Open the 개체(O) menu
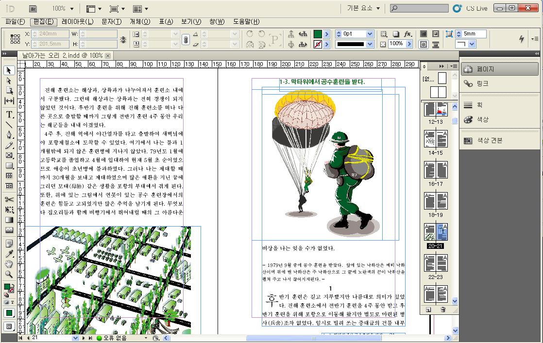Viewport: 543px width, 343px height. 140,22
